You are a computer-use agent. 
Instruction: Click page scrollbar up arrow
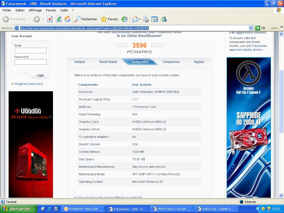coord(281,34)
